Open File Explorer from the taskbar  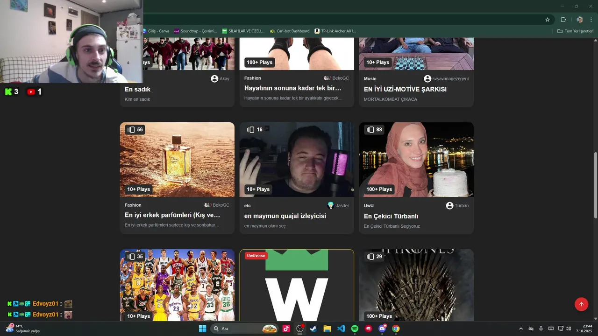tap(327, 329)
